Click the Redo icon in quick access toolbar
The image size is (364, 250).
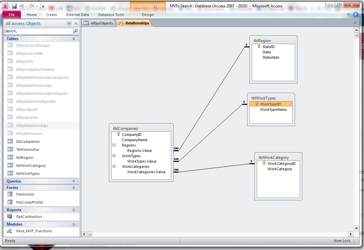click(32, 6)
